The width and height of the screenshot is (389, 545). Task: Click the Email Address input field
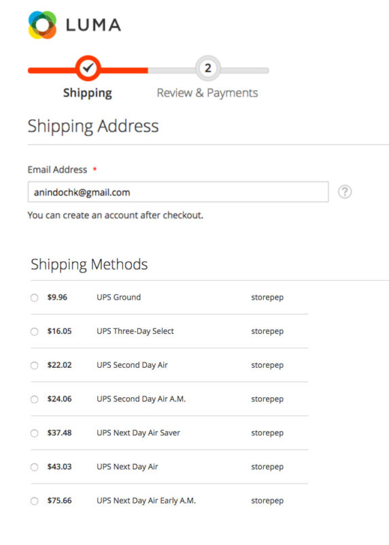pos(178,192)
